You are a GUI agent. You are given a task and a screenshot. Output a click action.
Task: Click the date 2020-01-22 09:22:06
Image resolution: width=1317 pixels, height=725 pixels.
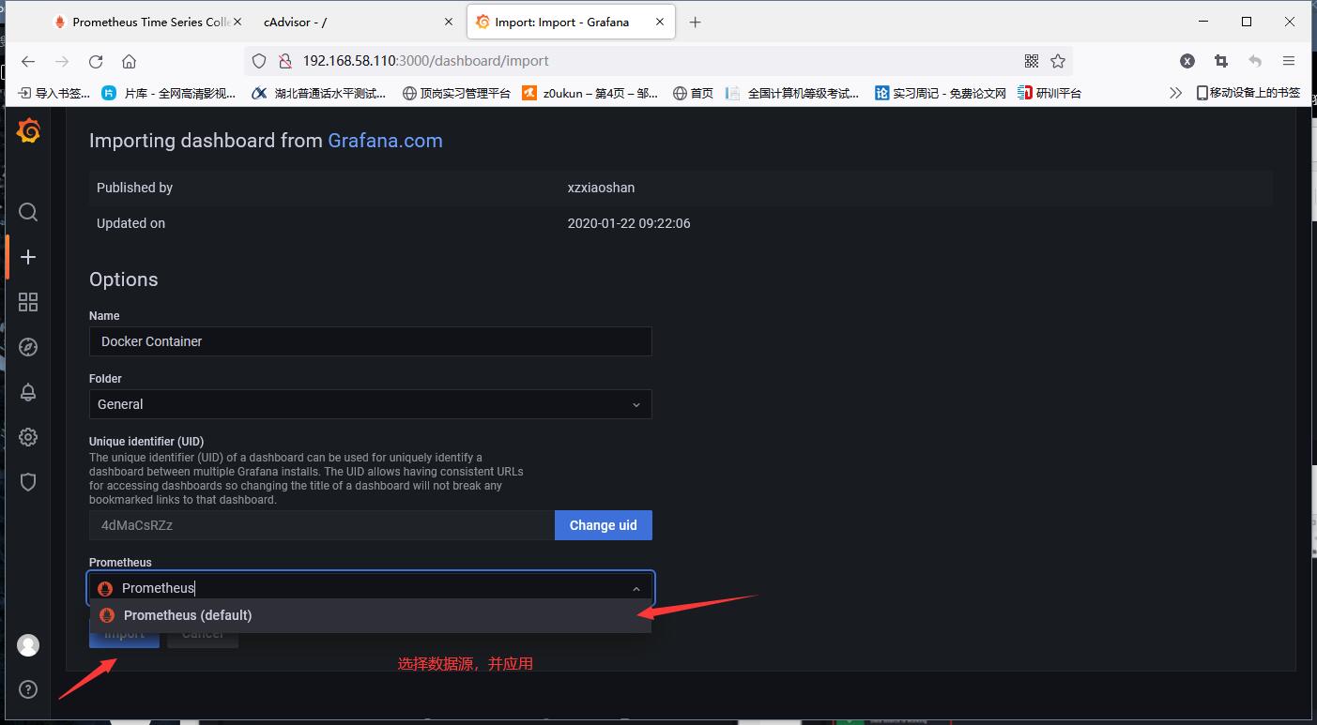pyautogui.click(x=629, y=223)
